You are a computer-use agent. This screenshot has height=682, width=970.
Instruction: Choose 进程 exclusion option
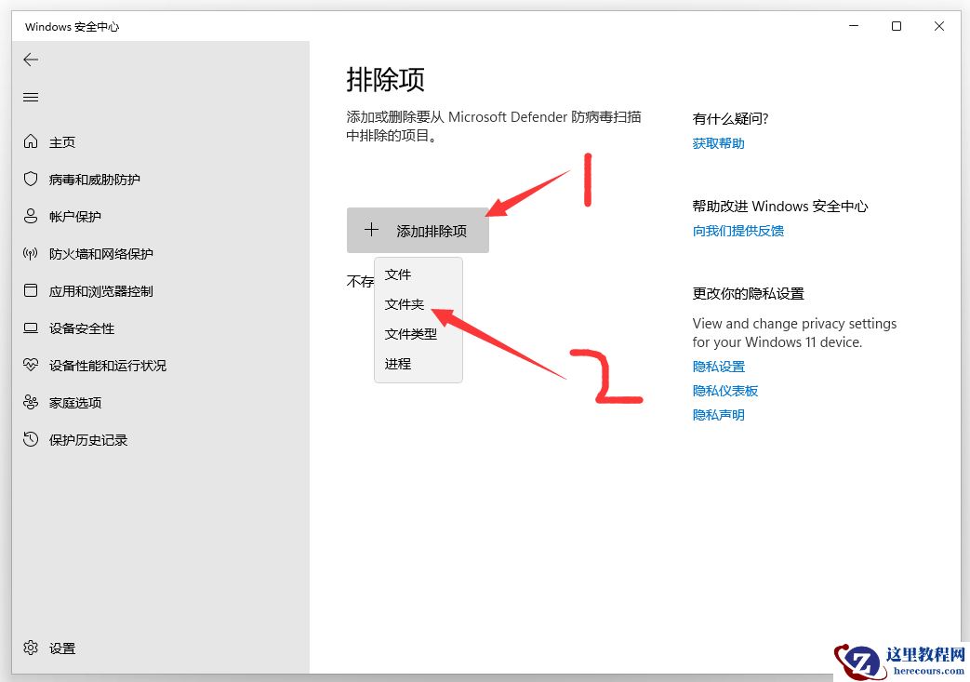pos(397,364)
